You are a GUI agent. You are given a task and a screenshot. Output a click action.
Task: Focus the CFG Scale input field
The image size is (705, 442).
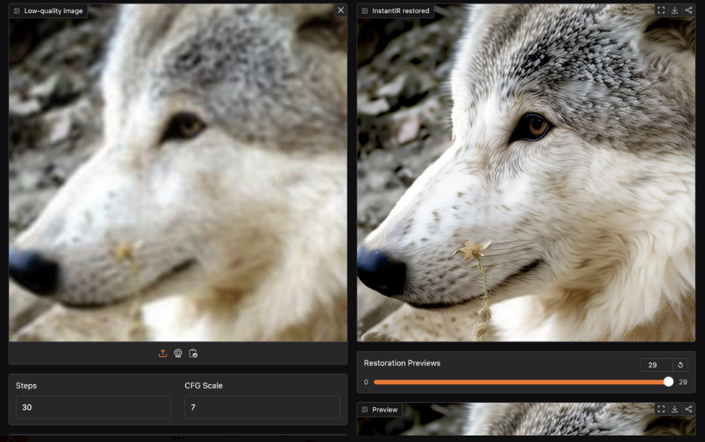[262, 407]
